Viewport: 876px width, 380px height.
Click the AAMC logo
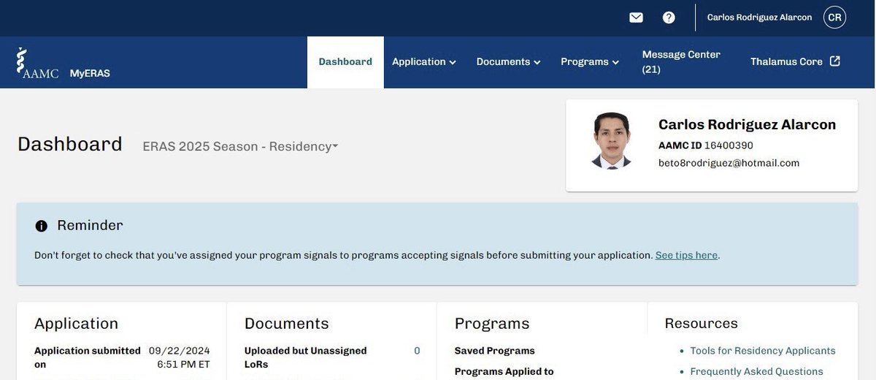coord(37,63)
